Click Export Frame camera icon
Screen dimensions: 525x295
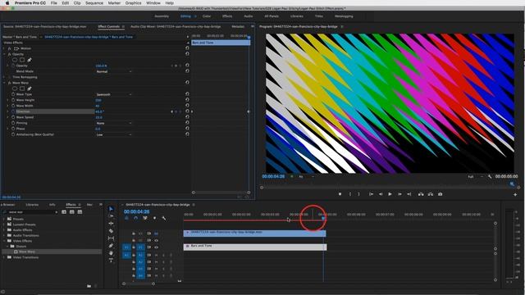coord(441,194)
